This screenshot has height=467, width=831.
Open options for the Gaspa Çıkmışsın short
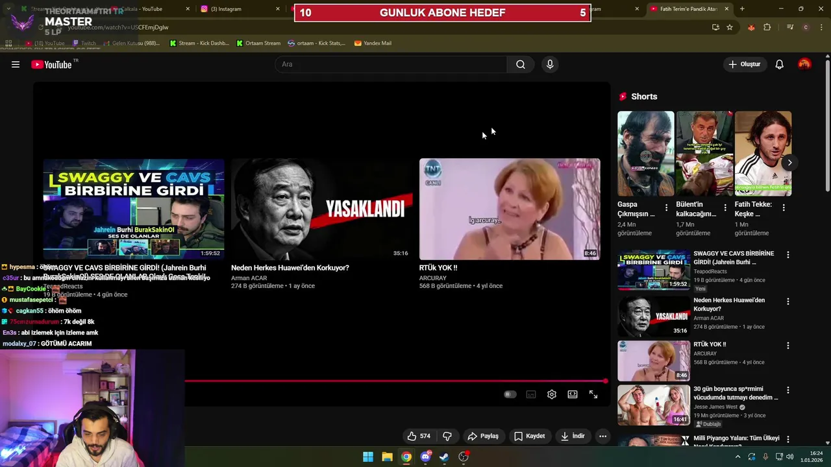667,208
